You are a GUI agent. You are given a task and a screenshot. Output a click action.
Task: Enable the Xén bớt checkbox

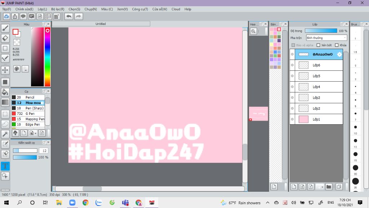coord(319,45)
